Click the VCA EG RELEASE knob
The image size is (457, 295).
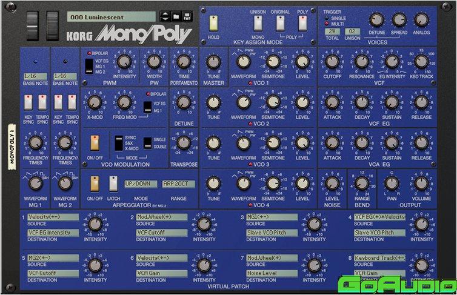421,143
